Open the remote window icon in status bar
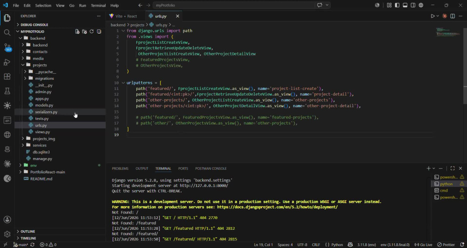Image resolution: width=467 pixels, height=248 pixels. pyautogui.click(x=5, y=245)
